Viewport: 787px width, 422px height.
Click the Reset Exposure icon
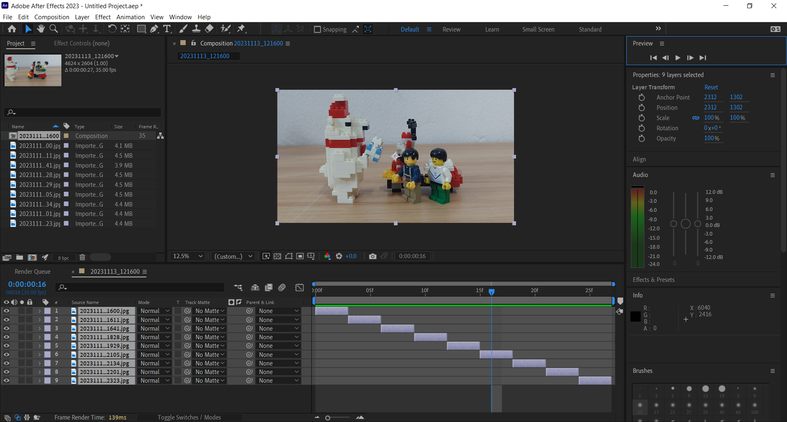[339, 256]
